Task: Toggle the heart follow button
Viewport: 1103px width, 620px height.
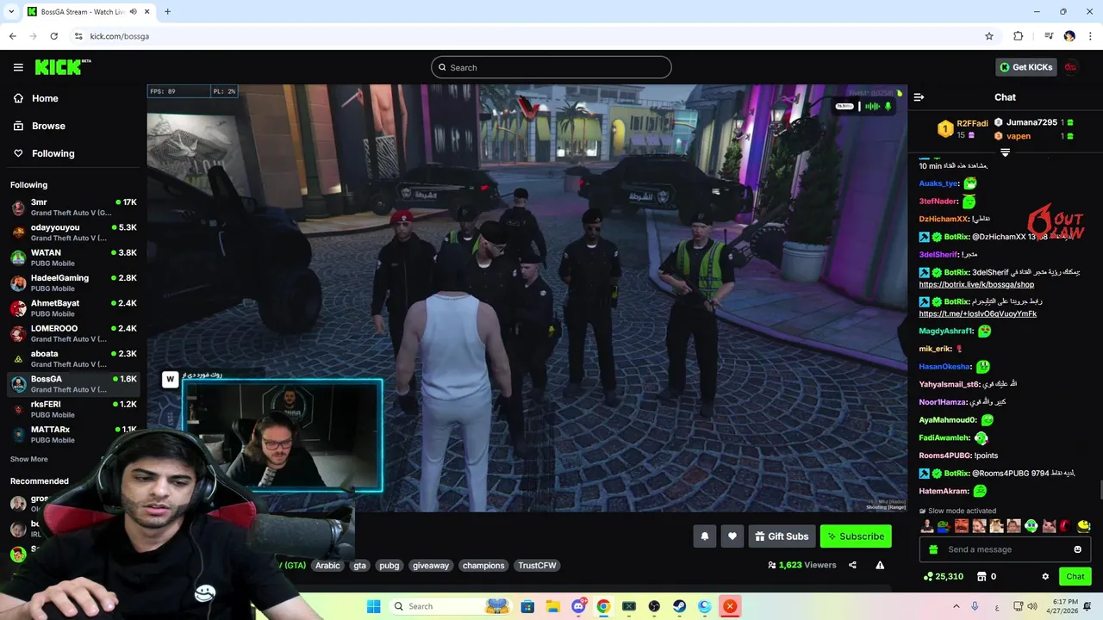Action: pyautogui.click(x=732, y=536)
